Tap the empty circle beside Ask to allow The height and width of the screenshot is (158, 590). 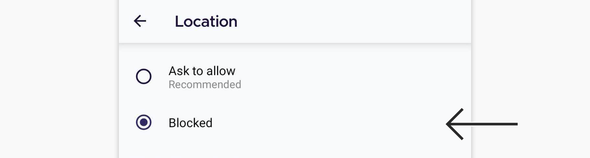(x=144, y=76)
